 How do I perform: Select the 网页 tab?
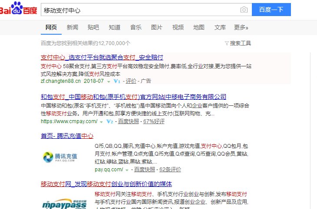(x=51, y=27)
